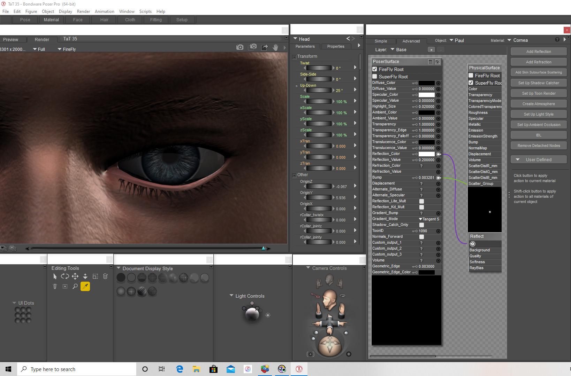Toggle FireFly Root checkbox in PoserSurface

pos(375,69)
